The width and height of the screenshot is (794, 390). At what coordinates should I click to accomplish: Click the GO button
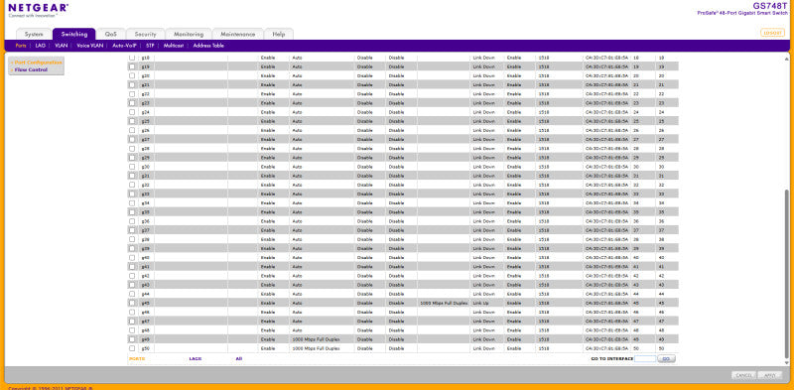click(x=666, y=358)
